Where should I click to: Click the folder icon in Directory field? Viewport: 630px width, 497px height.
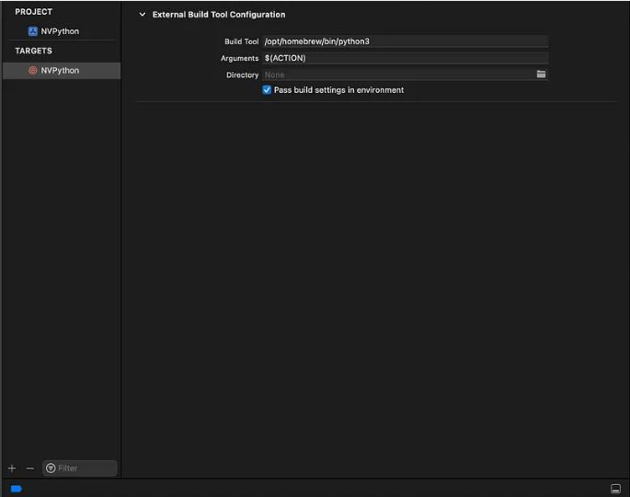pos(541,75)
